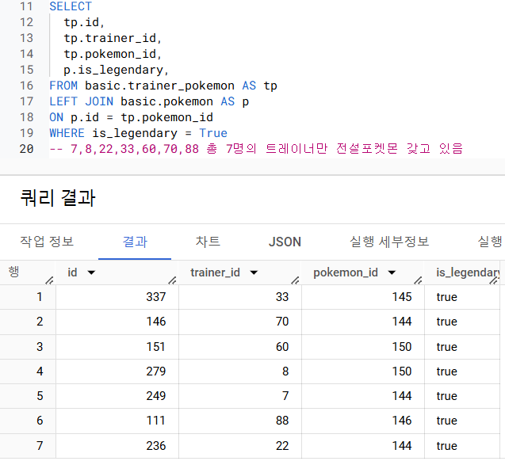This screenshot has width=505, height=461.
Task: Click the 행 column header
Action: [28, 272]
